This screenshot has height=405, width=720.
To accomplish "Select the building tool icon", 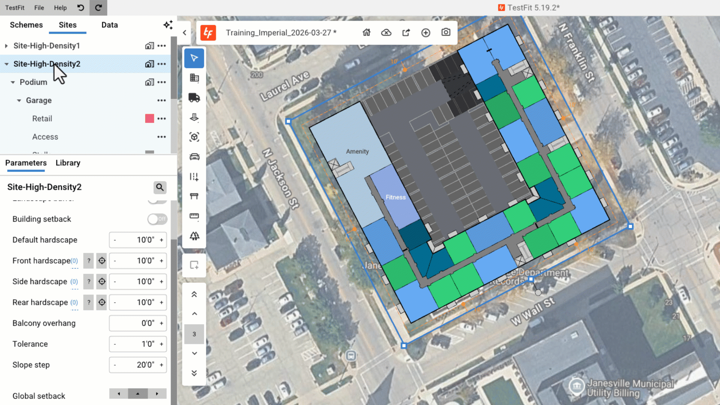I will [194, 78].
